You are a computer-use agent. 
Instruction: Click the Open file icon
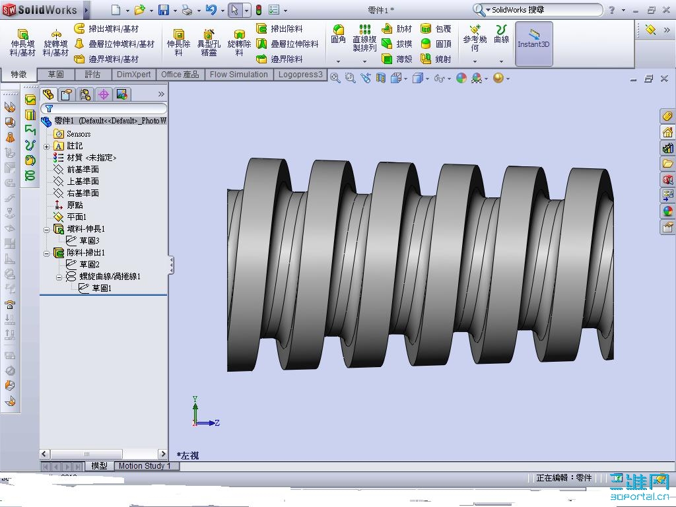(x=139, y=9)
